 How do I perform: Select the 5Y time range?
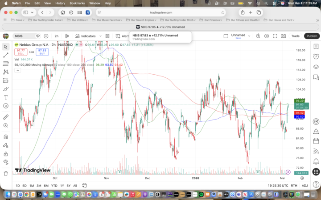pyautogui.click(x=69, y=185)
